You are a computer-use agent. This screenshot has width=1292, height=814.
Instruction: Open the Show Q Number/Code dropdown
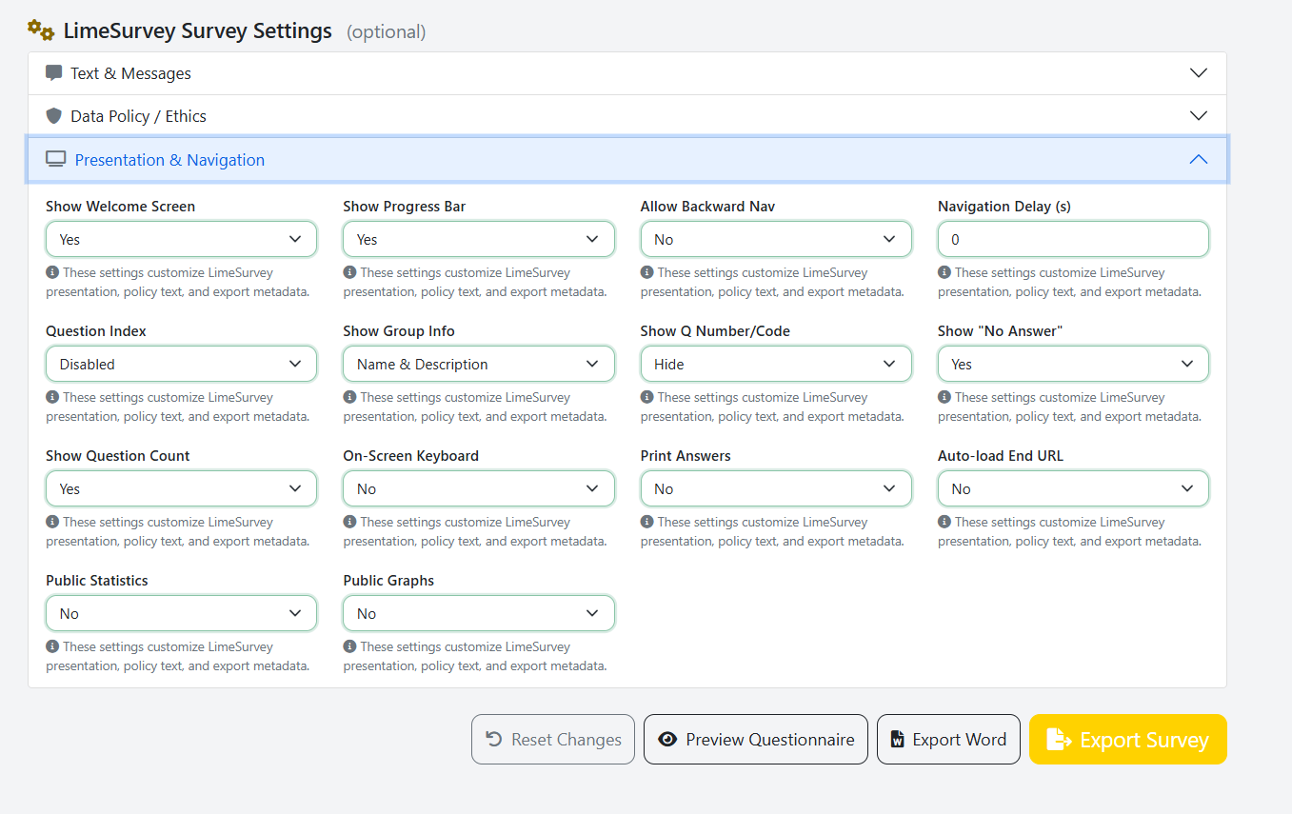click(x=776, y=364)
